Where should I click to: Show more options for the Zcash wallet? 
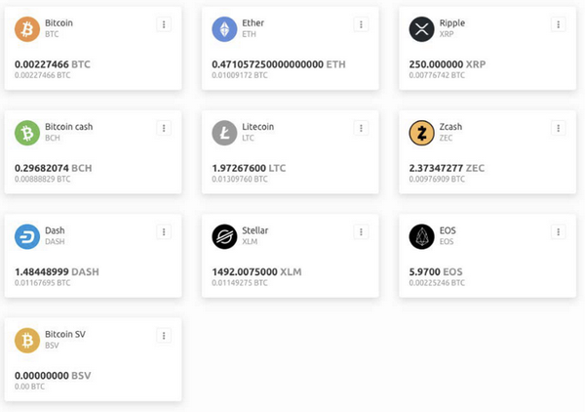pyautogui.click(x=558, y=127)
